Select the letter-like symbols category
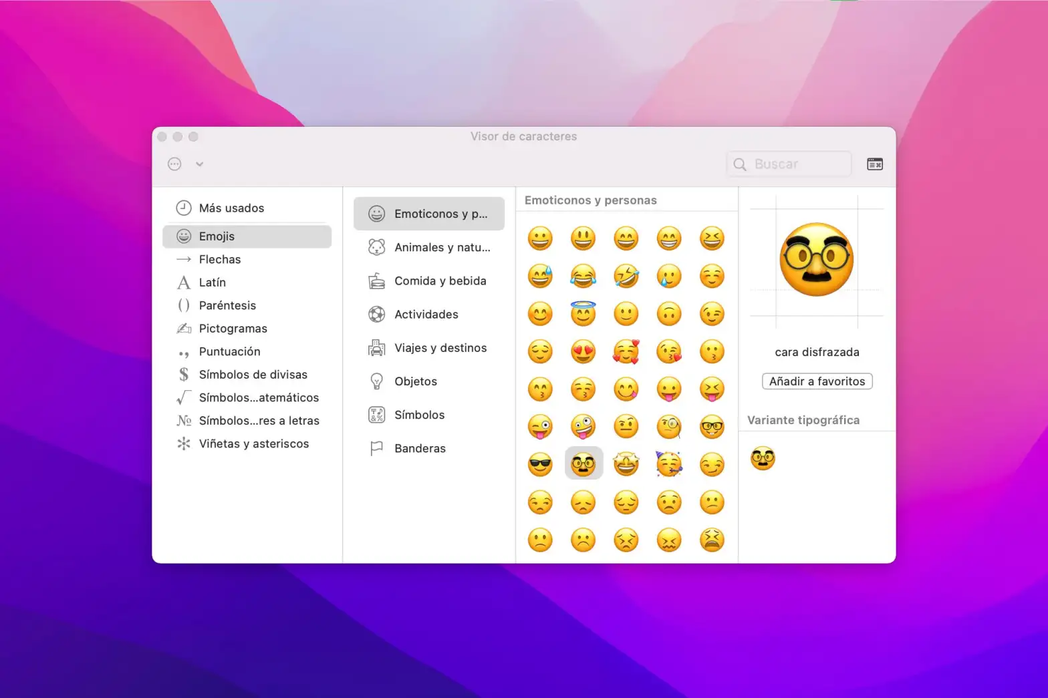Screen dimensions: 1048x698 247,421
